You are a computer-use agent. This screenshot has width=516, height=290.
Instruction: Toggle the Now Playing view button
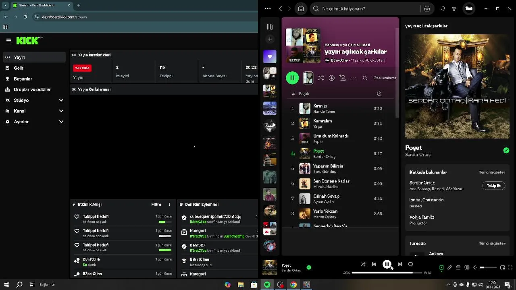441,267
